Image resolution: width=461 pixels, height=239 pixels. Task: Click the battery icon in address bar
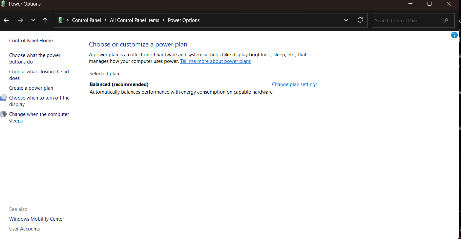tap(60, 20)
